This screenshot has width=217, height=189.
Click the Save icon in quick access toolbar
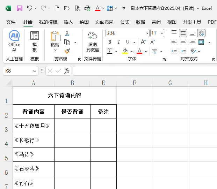tap(20, 8)
